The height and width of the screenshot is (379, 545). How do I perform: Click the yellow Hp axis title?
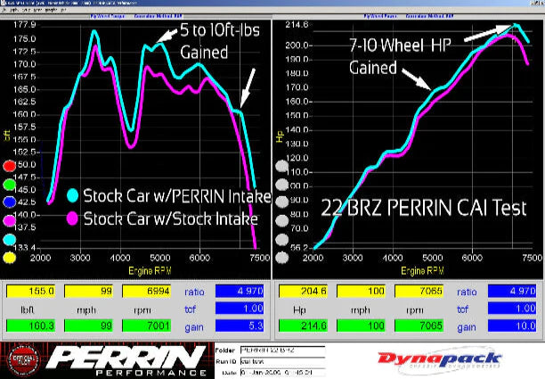280,136
